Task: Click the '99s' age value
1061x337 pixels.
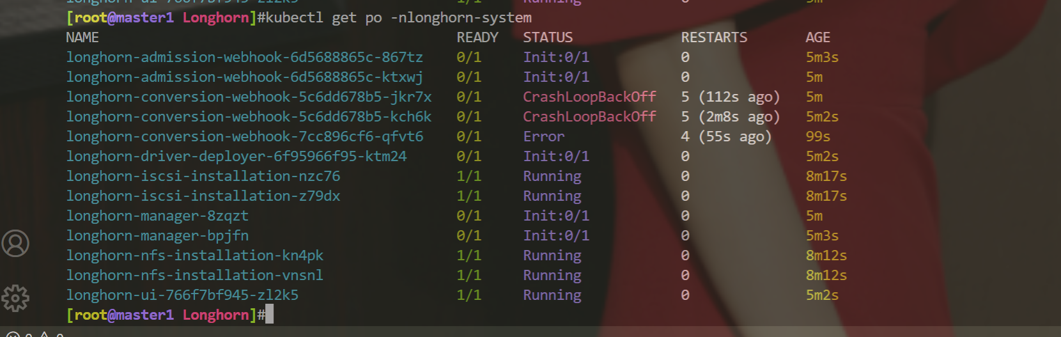Action: point(818,137)
